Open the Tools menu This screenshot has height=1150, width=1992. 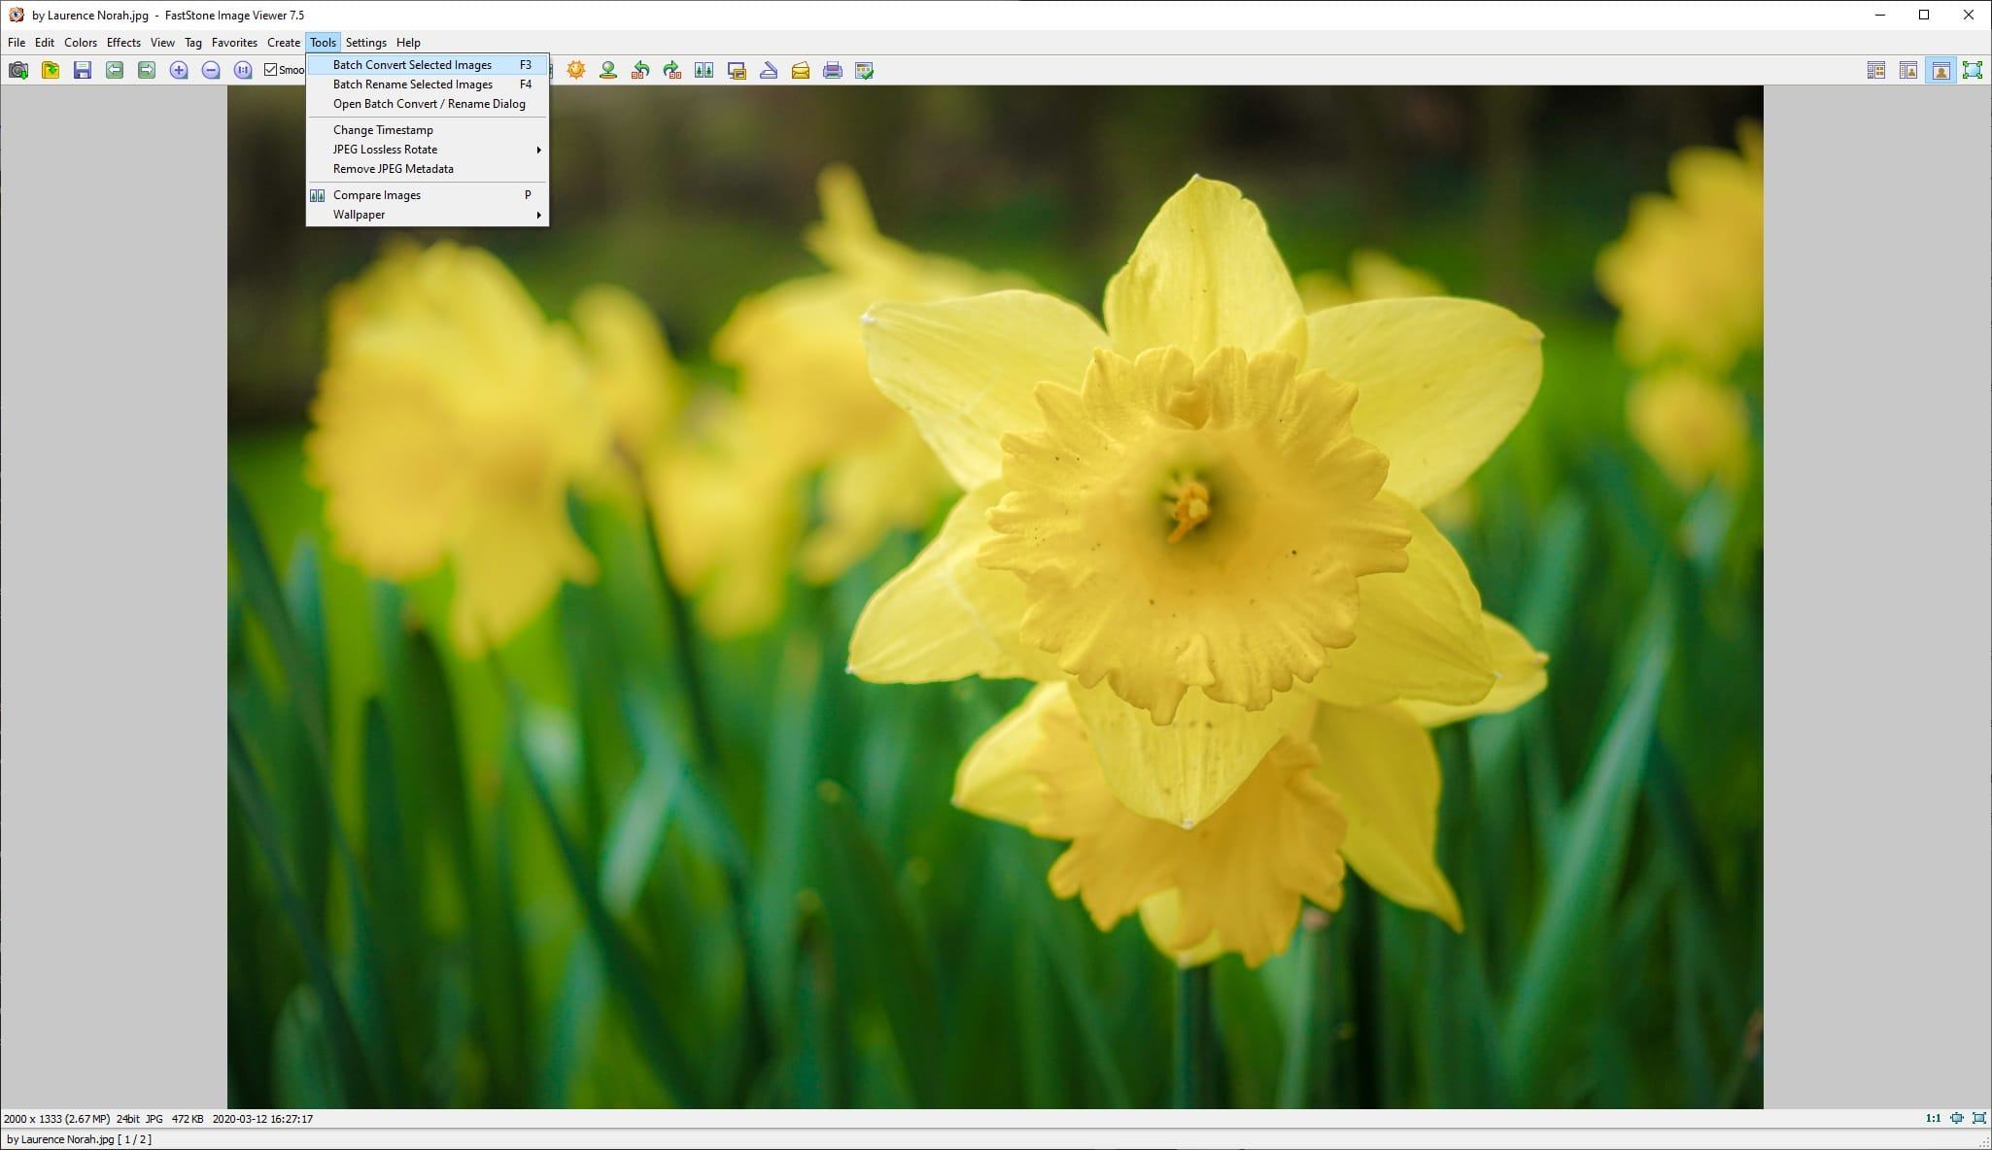324,41
